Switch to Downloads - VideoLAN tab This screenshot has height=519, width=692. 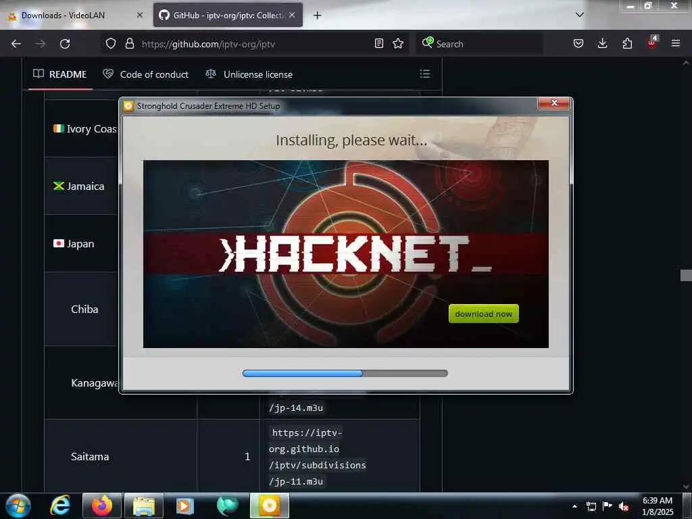point(75,16)
